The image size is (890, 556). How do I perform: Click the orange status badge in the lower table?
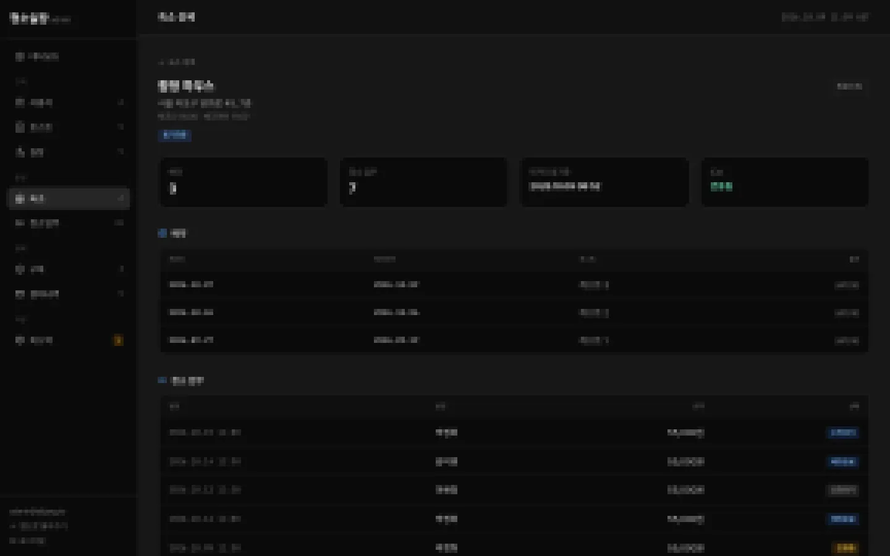845,548
